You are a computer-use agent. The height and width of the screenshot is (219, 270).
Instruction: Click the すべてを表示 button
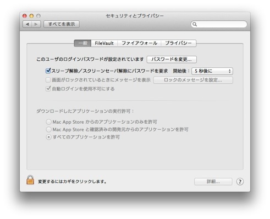click(x=62, y=24)
